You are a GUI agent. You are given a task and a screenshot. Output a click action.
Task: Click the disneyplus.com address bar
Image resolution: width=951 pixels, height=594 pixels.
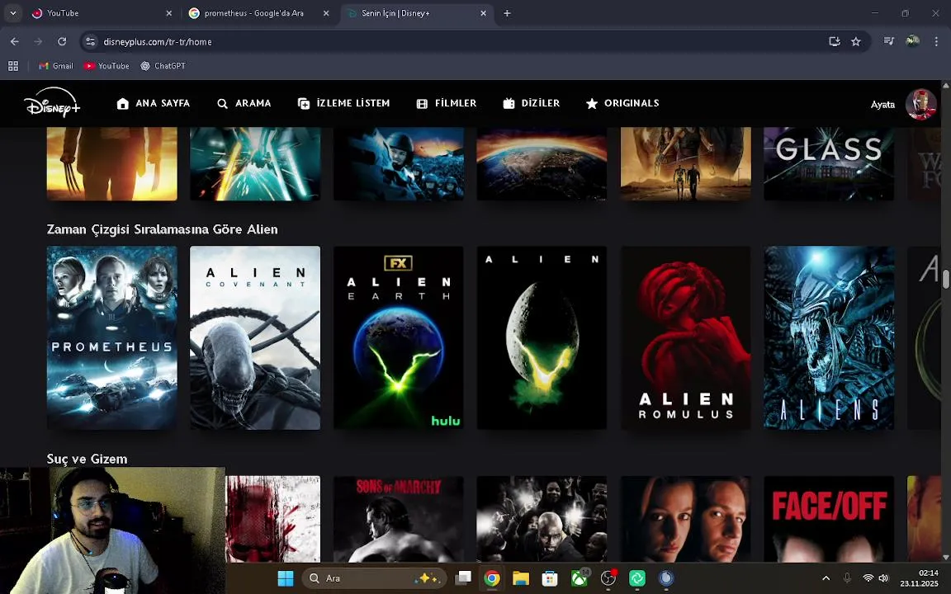(455, 42)
